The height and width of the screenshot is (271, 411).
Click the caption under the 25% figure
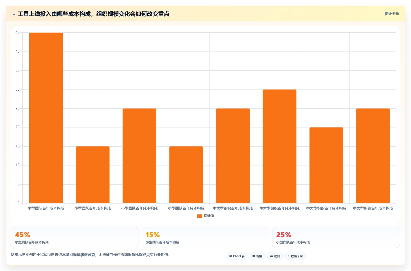click(293, 242)
